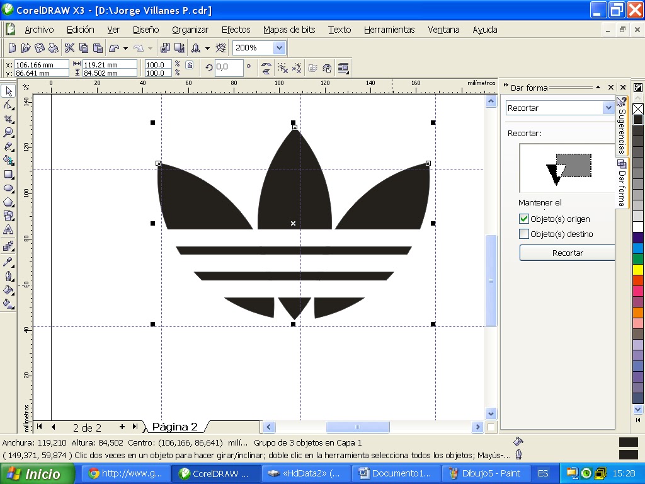645x484 pixels.
Task: Select the Rectangle tool
Action: pyautogui.click(x=9, y=175)
